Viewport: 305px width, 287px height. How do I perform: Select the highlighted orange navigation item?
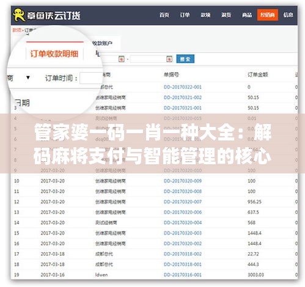tap(268, 15)
